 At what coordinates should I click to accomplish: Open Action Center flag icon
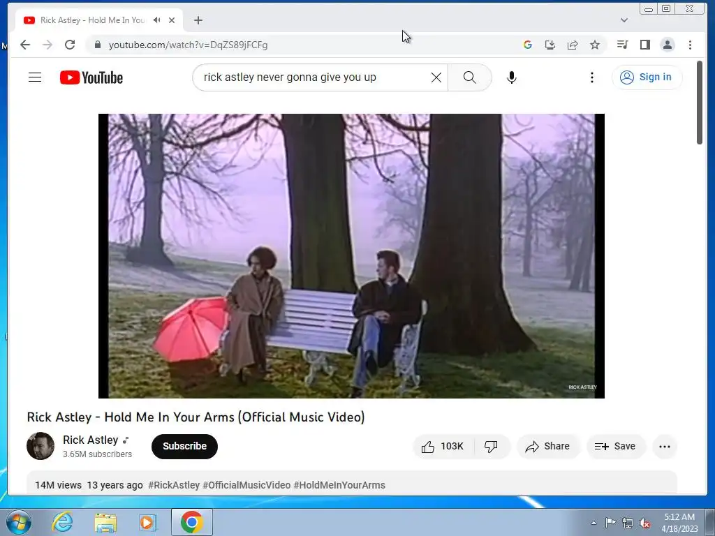610,523
